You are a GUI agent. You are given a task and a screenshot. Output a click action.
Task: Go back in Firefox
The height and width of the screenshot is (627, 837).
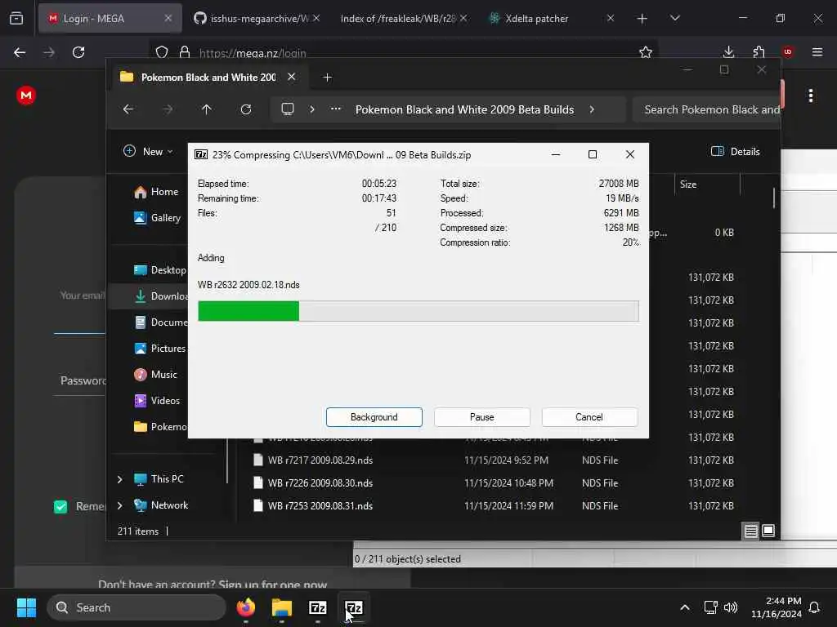pyautogui.click(x=20, y=52)
